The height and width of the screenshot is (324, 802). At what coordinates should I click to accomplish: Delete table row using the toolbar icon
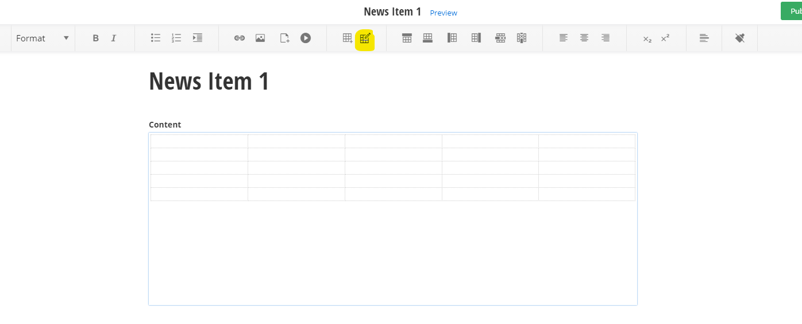(x=500, y=38)
